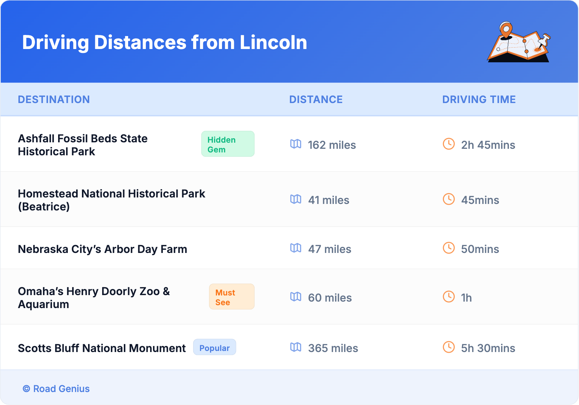The height and width of the screenshot is (405, 579).
Task: Click the clock icon next to 45mins
Action: tap(449, 199)
